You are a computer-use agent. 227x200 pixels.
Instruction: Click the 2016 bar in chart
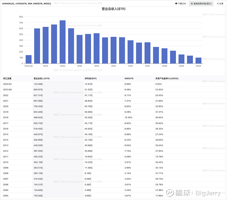[96, 48]
